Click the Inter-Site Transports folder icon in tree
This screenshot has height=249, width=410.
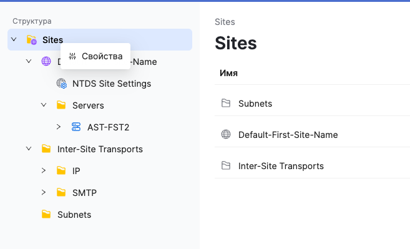[x=46, y=149]
